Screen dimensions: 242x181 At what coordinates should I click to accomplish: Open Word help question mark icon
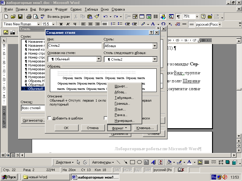coord(203,17)
